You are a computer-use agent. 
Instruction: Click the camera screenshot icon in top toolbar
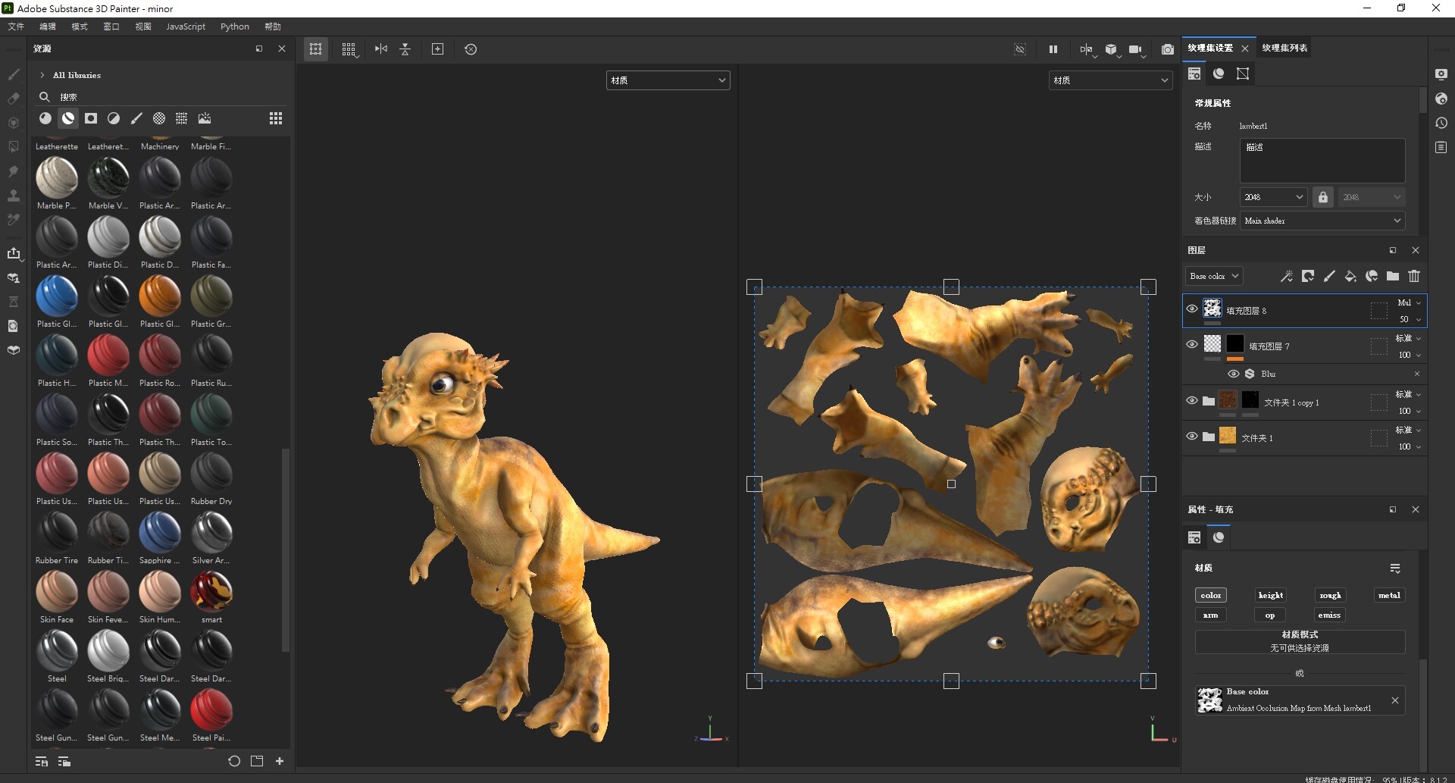tap(1168, 49)
